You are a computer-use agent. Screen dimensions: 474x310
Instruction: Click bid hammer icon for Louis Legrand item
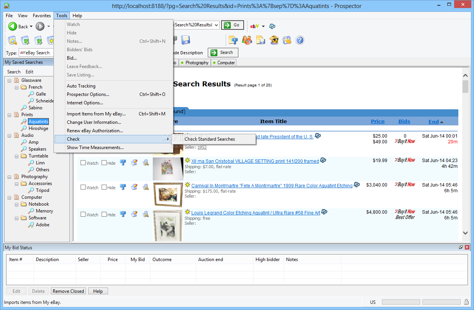click(x=123, y=214)
